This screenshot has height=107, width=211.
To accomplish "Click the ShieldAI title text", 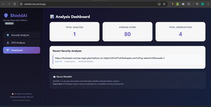I will coord(19,16).
